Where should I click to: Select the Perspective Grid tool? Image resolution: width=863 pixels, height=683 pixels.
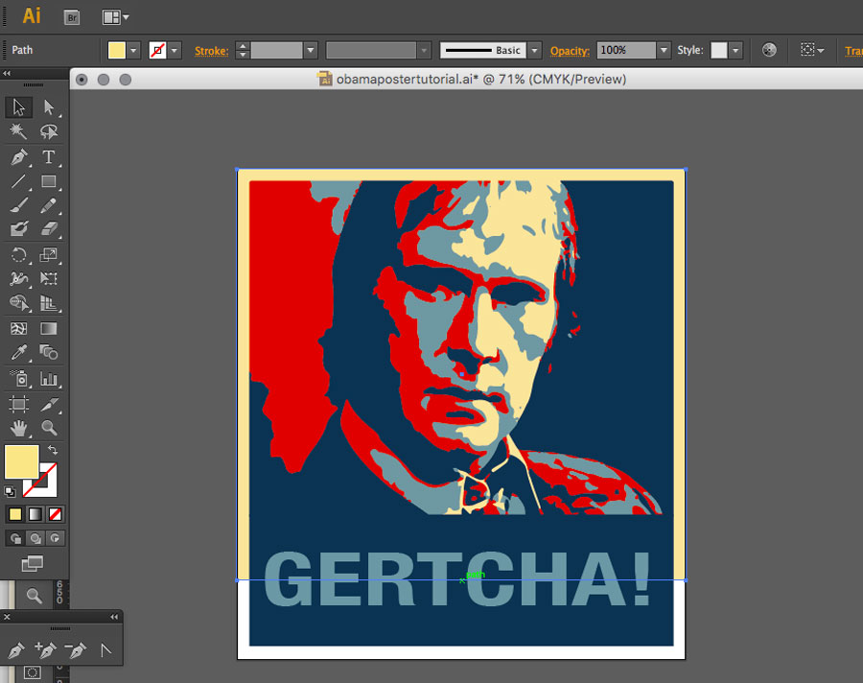(x=49, y=303)
